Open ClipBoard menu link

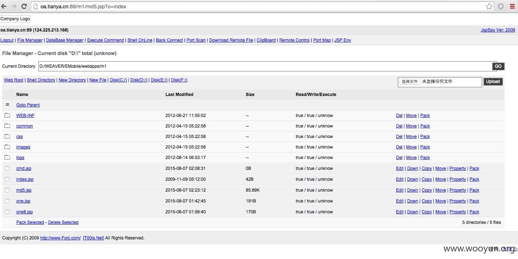(x=266, y=40)
